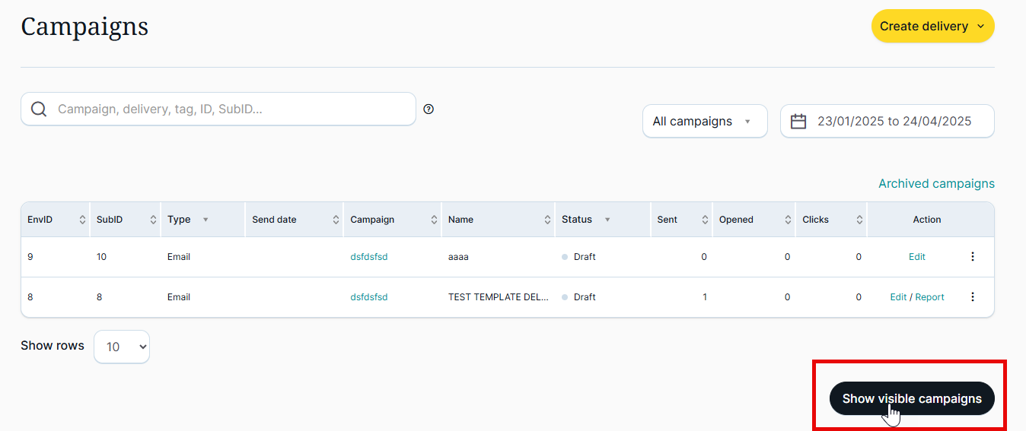Click Show visible campaigns button
This screenshot has width=1026, height=431.
point(911,398)
